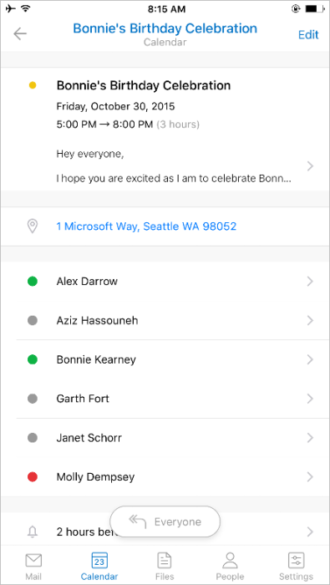Tap the location pin icon
This screenshot has height=585, width=330.
point(33,226)
